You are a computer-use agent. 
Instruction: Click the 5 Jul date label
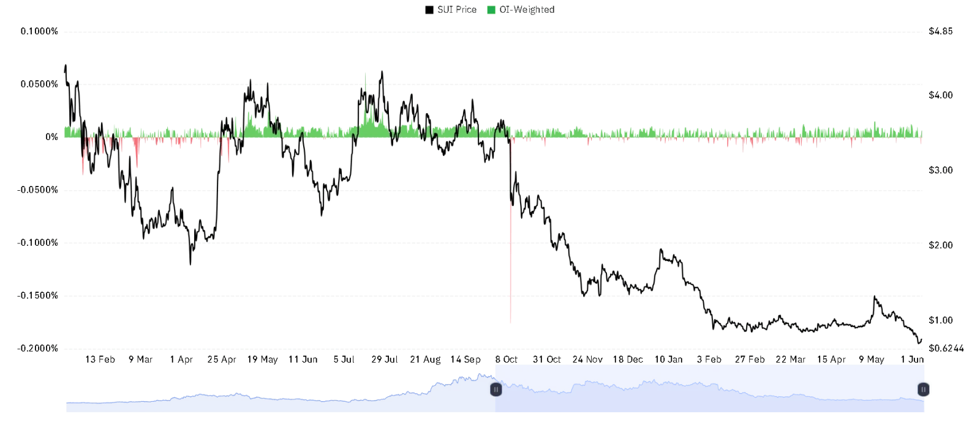click(x=344, y=360)
